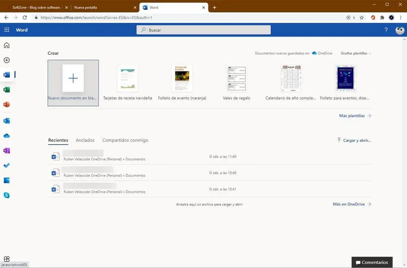Open Word app from sidebar

click(x=7, y=75)
